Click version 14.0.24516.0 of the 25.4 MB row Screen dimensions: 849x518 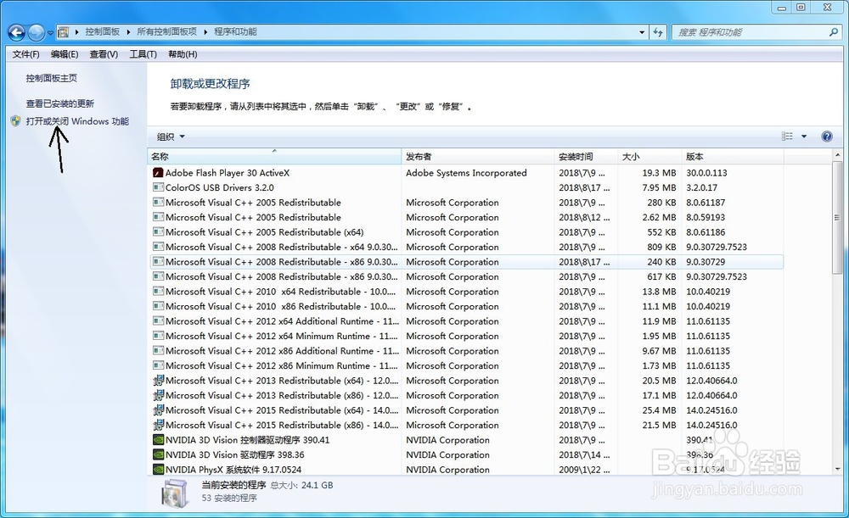711,410
